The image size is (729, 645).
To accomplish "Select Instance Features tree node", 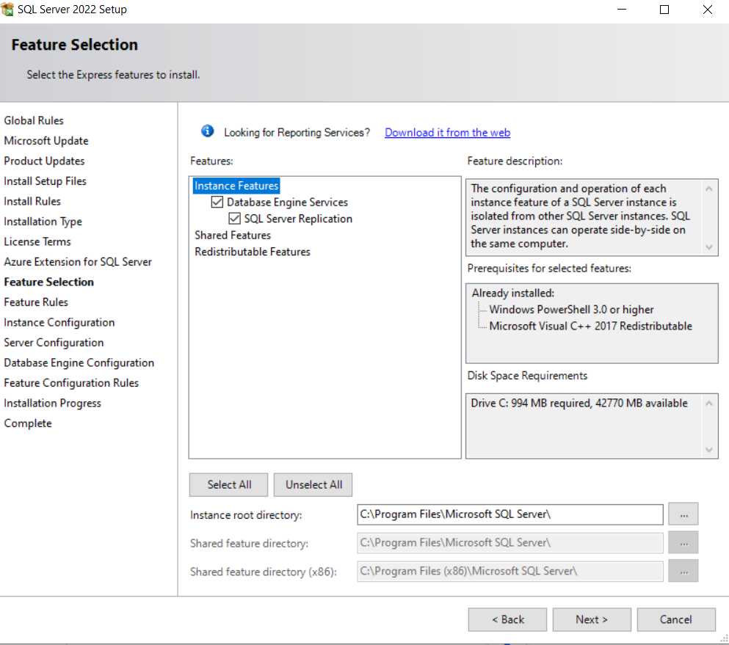I will pos(236,186).
